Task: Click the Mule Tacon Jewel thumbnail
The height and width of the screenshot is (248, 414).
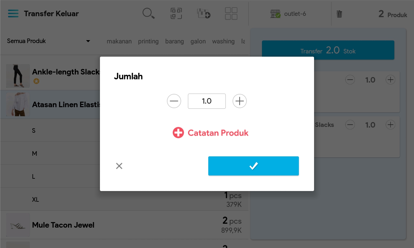Action: point(18,225)
